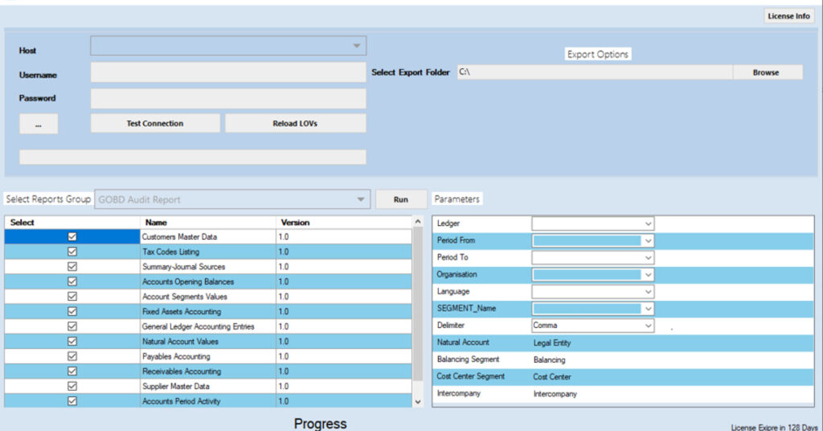823x431 pixels.
Task: Toggle the Supplier Master Data checkbox
Action: [x=72, y=386]
